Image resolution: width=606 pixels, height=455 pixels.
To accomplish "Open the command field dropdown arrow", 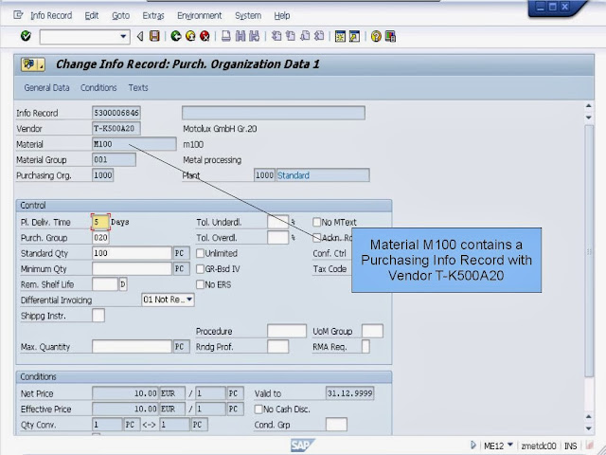I will [123, 36].
